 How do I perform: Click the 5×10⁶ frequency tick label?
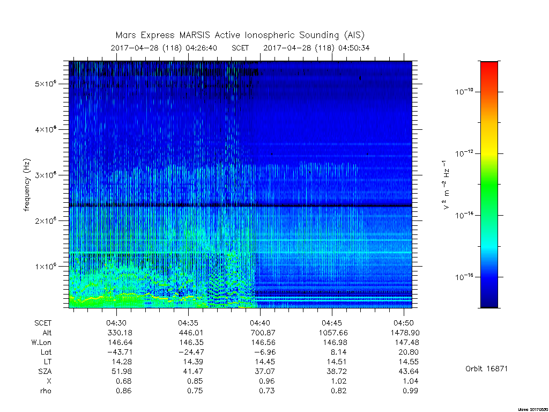point(46,83)
